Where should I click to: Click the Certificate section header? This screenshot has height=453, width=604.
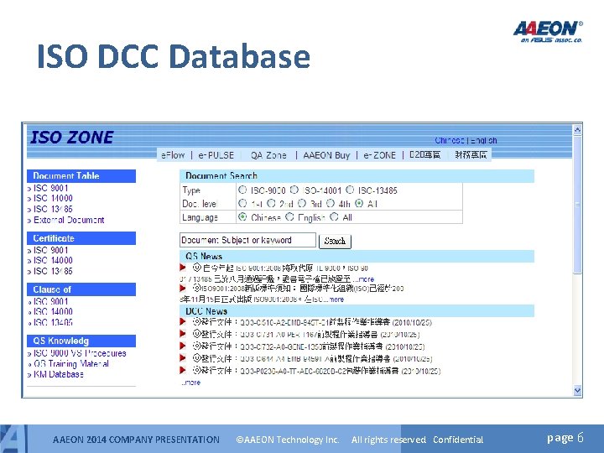[x=81, y=238]
